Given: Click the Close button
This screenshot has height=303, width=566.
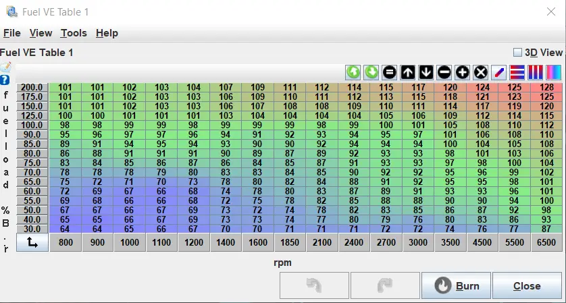Looking at the screenshot, I should tap(527, 285).
